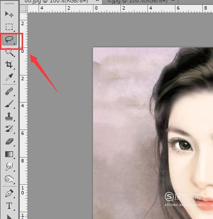
Task: Select the Dodge tool
Action: 9,179
